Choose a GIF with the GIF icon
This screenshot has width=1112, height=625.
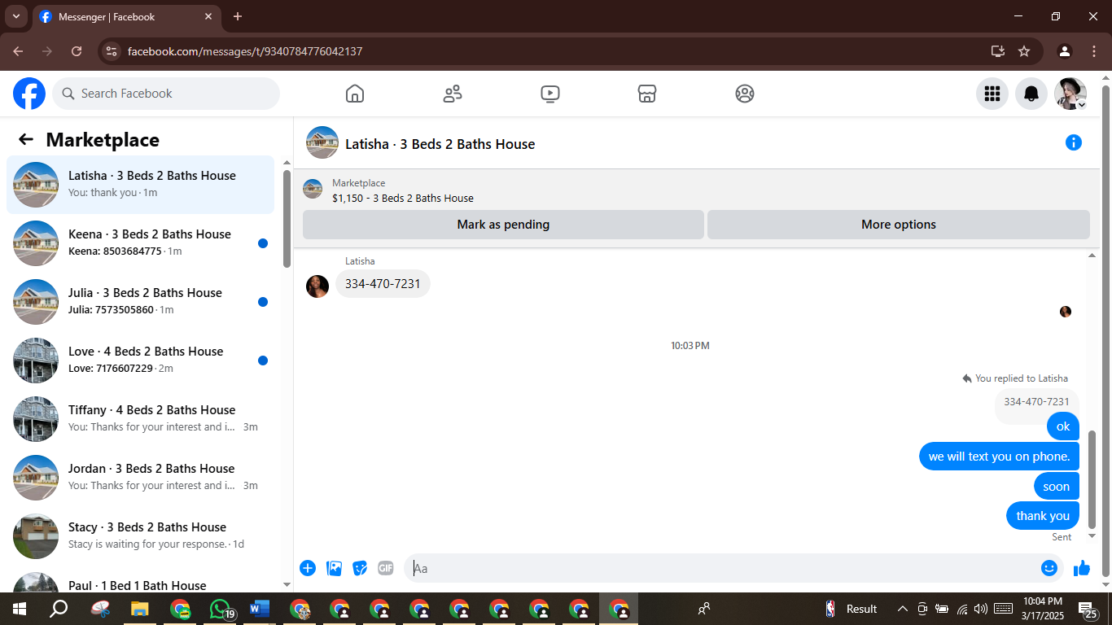tap(386, 568)
